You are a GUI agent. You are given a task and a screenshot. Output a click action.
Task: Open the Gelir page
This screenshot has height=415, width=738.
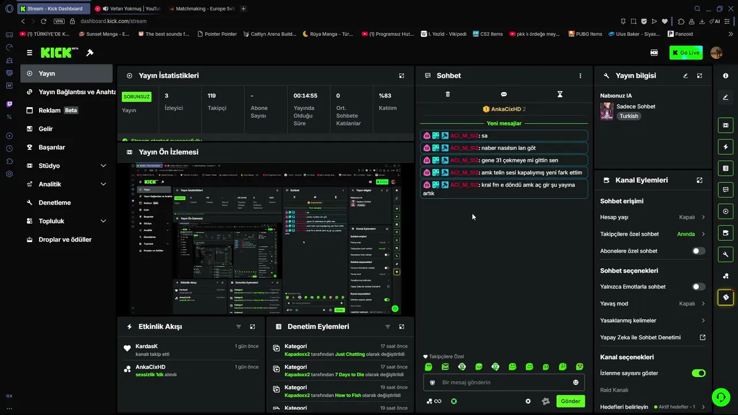(x=66, y=129)
